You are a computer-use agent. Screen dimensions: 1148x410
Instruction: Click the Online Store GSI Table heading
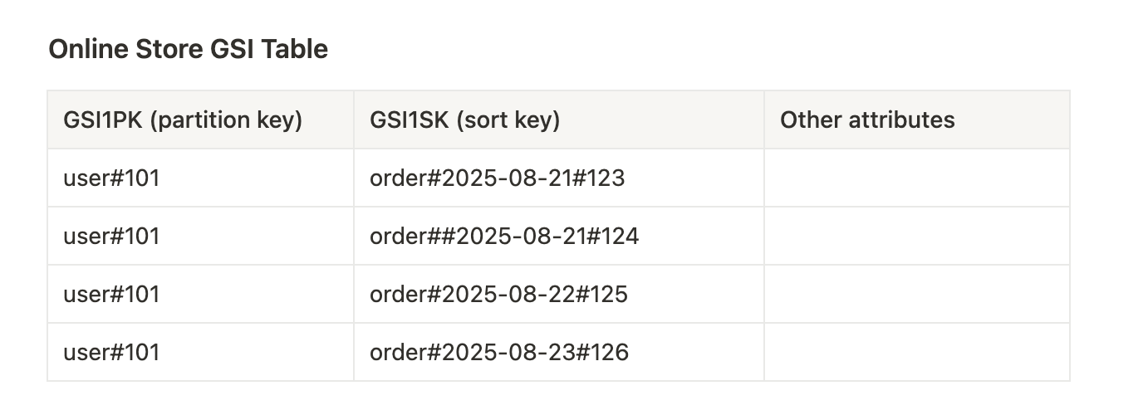189,49
